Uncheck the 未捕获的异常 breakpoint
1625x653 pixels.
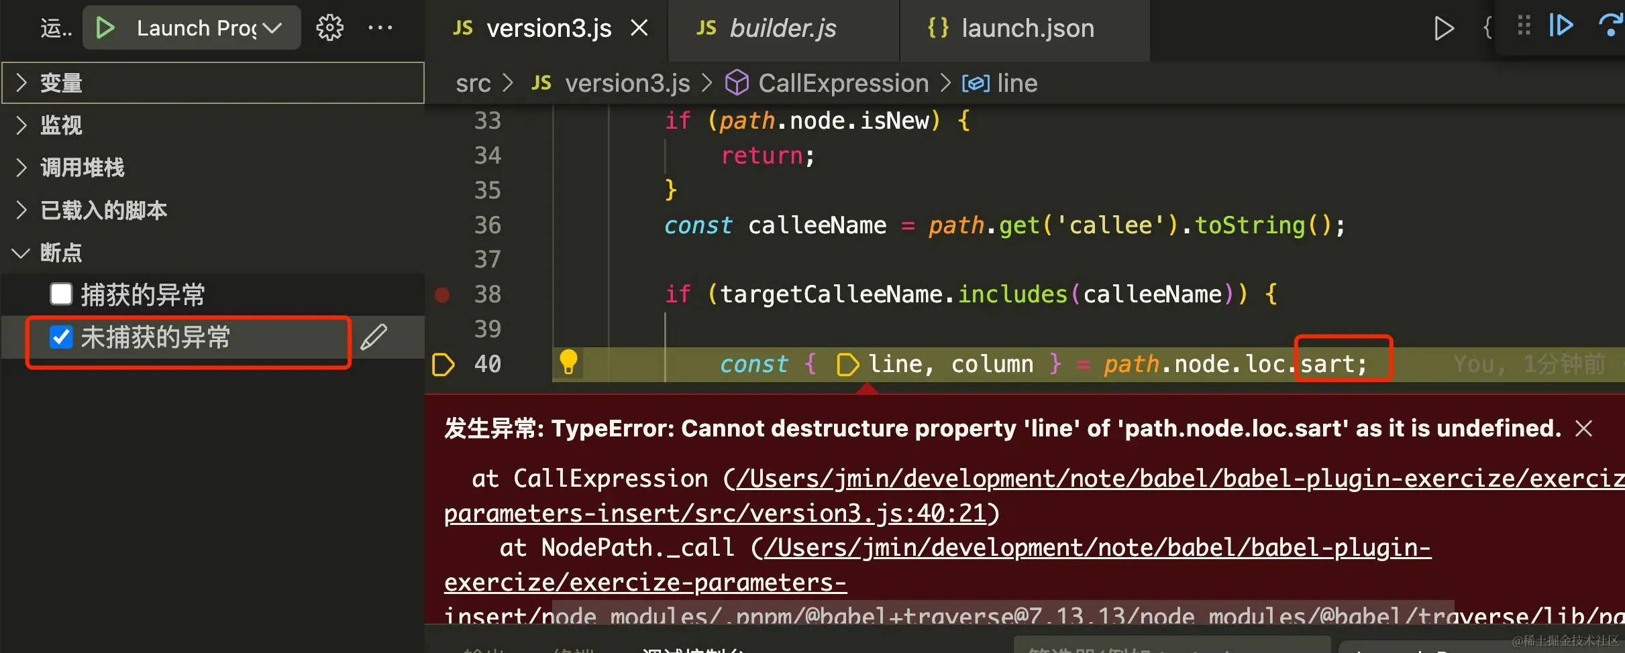click(x=61, y=337)
